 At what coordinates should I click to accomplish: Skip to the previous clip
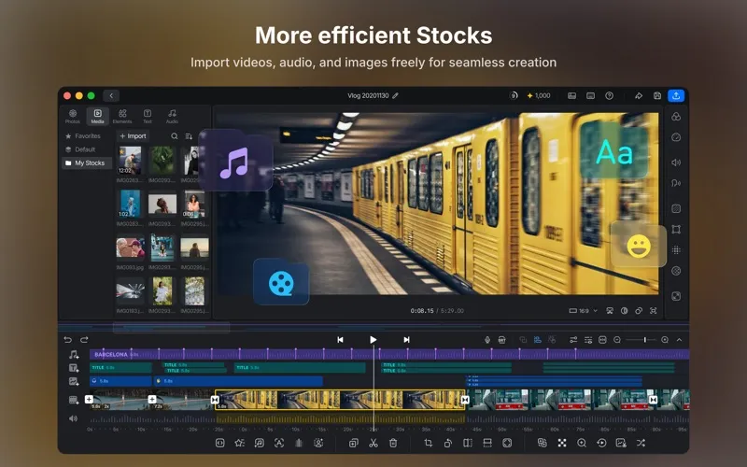[340, 340]
